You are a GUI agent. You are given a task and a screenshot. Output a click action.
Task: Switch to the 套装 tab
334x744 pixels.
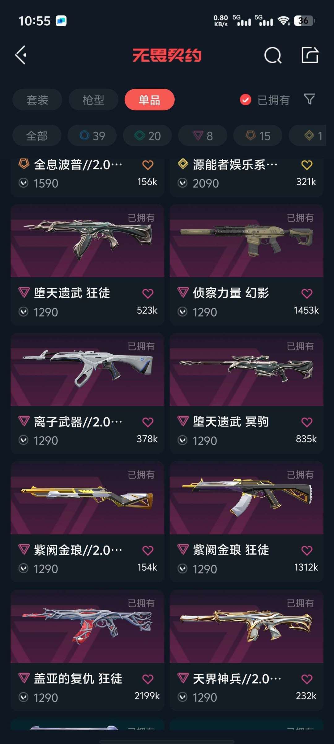pos(37,100)
